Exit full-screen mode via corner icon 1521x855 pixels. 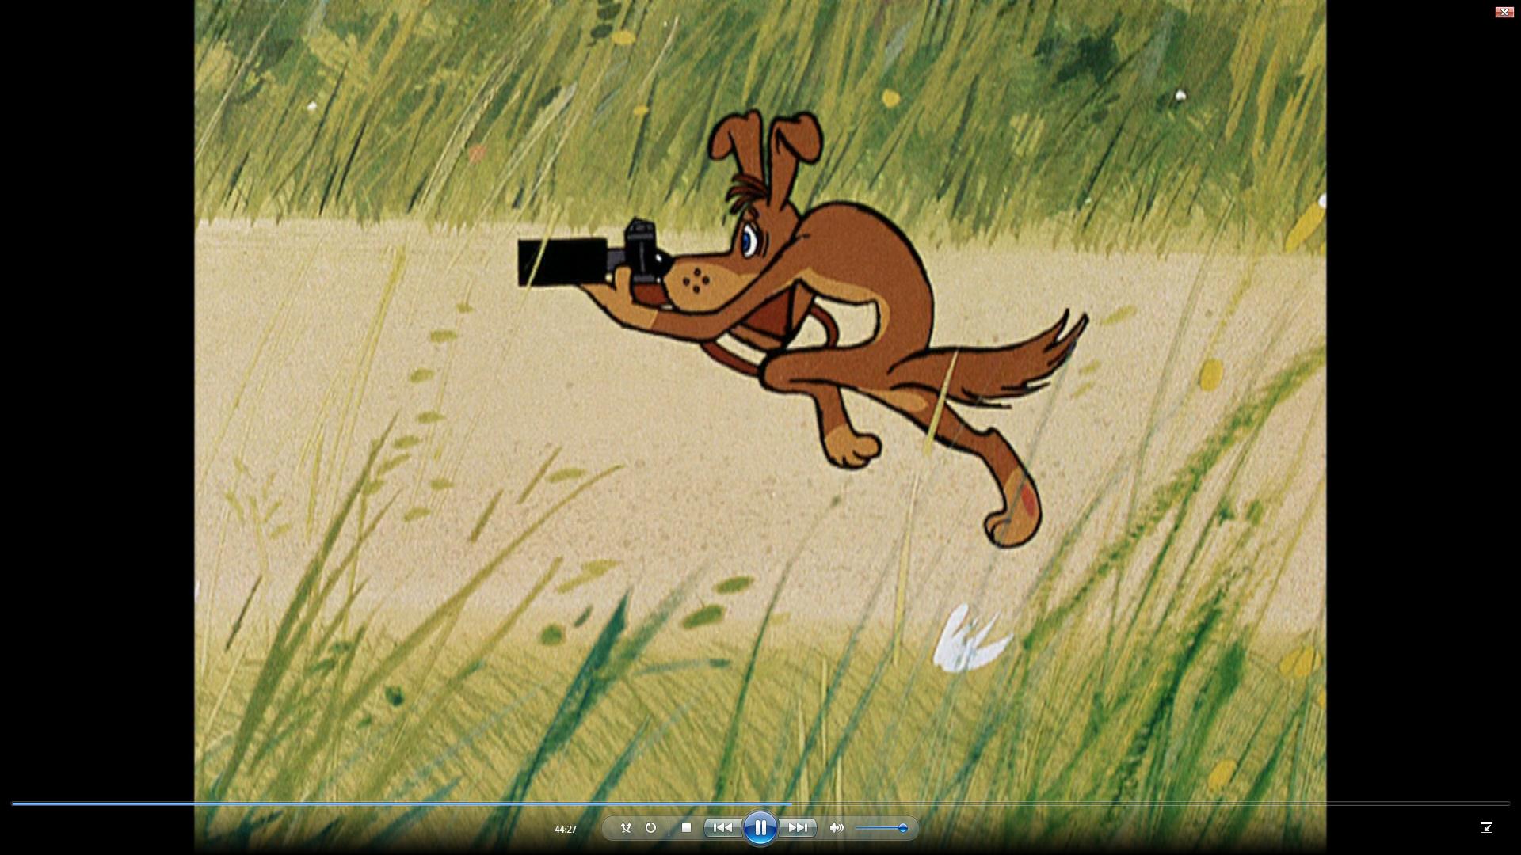pos(1486,827)
